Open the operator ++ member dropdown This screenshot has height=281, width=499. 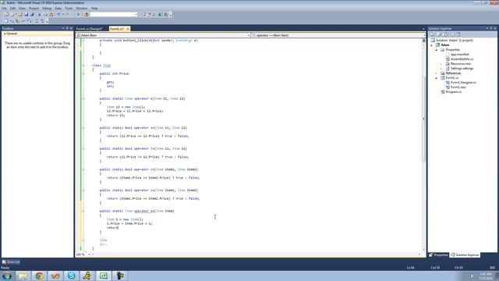(423, 35)
